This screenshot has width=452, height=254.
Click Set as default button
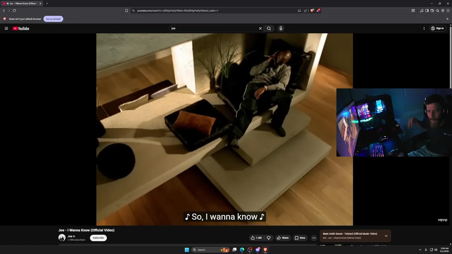(x=53, y=19)
